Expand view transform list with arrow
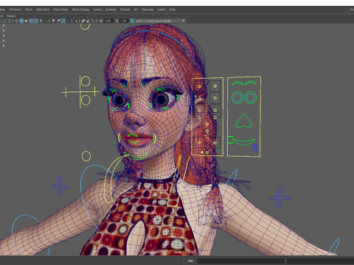 coord(184,21)
